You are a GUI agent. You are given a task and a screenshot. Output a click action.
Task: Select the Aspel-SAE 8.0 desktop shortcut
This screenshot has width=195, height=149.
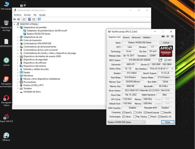tap(6, 118)
